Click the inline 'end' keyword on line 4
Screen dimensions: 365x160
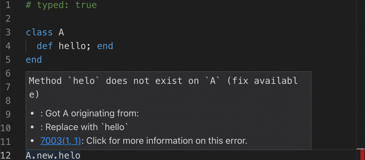click(x=105, y=46)
